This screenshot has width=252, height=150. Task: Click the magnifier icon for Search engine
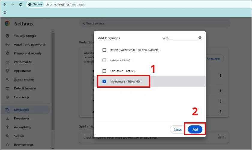click(7, 79)
